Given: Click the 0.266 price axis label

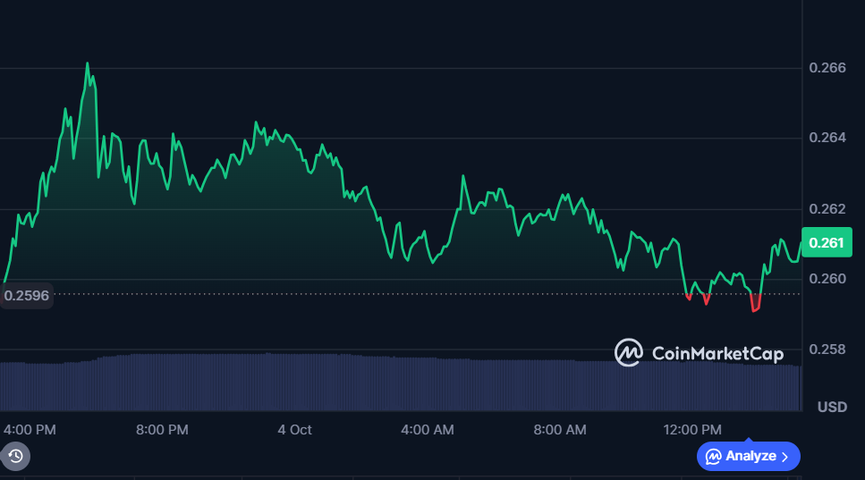Looking at the screenshot, I should (827, 68).
